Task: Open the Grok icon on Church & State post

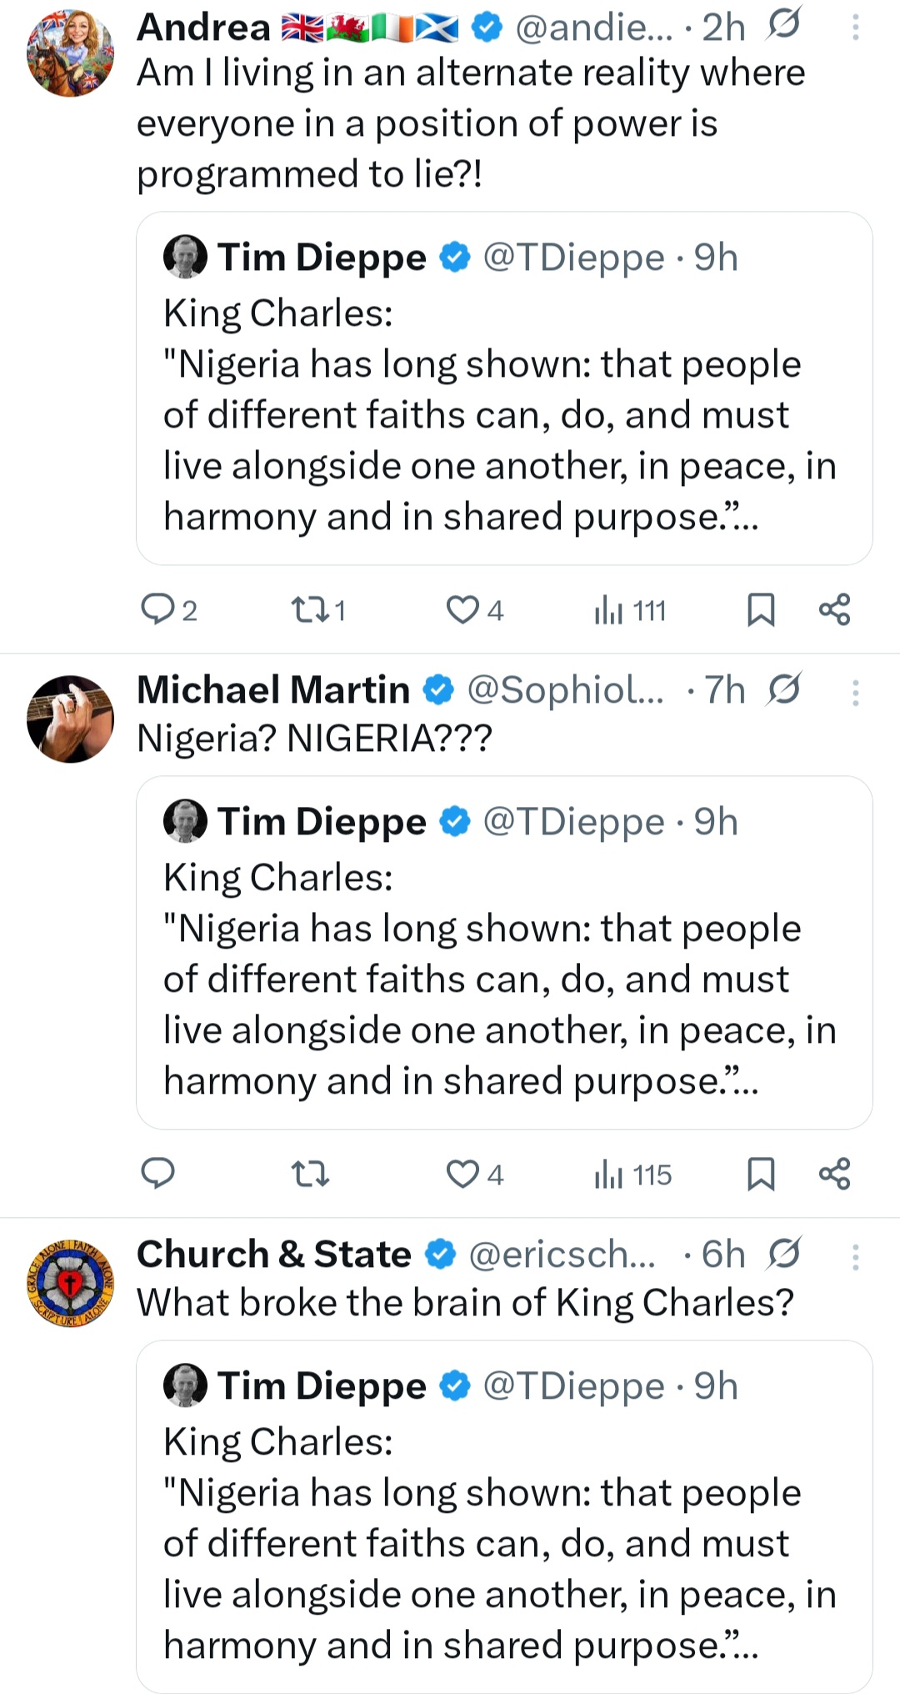Action: coord(784,1253)
